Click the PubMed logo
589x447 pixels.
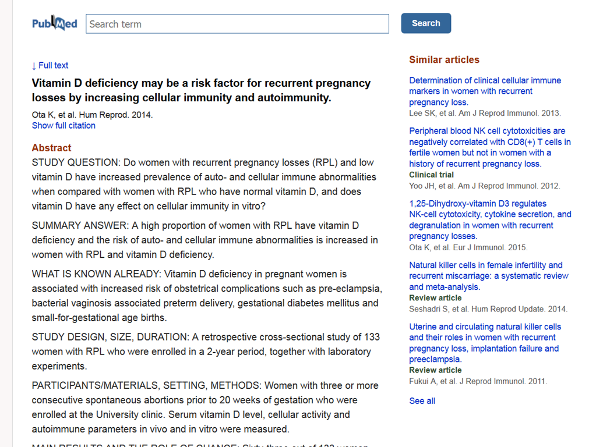(x=54, y=23)
